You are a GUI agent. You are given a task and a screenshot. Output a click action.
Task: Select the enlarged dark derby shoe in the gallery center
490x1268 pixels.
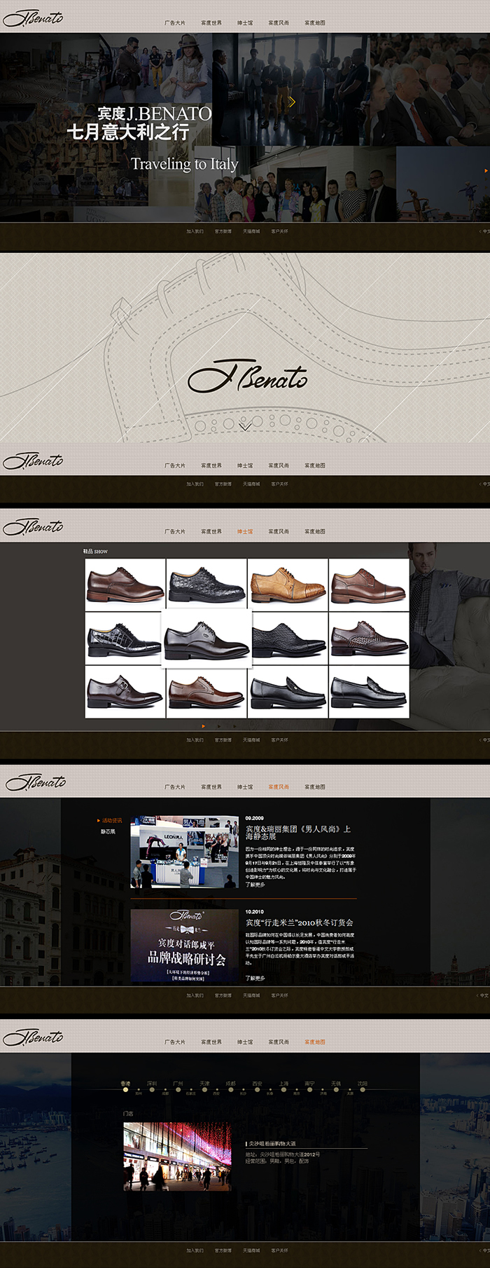point(206,639)
